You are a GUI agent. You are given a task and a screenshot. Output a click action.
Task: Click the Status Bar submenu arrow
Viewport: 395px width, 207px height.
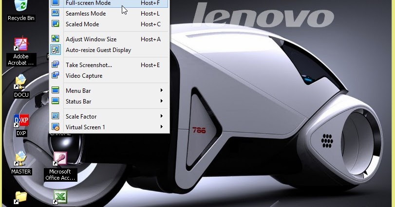[162, 101]
